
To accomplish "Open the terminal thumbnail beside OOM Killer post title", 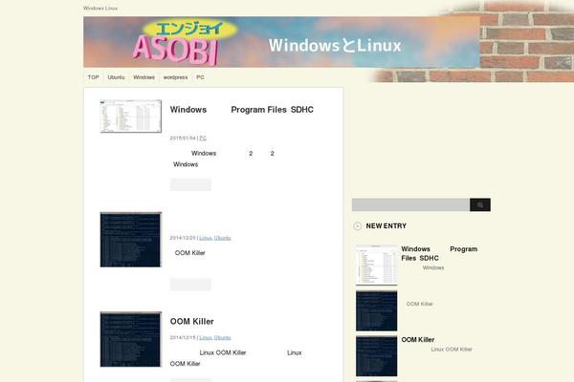I will [131, 340].
